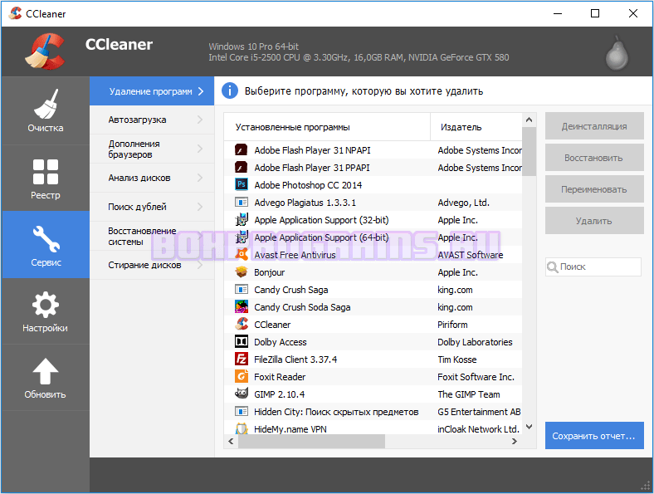The image size is (654, 494).
Task: Click the Avast Free Antivirus icon
Action: [x=241, y=254]
